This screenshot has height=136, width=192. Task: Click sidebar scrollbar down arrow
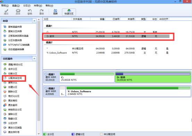(x=39, y=134)
